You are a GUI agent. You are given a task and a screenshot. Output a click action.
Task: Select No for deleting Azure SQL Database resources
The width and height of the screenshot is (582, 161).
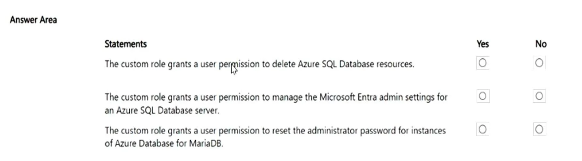(539, 63)
